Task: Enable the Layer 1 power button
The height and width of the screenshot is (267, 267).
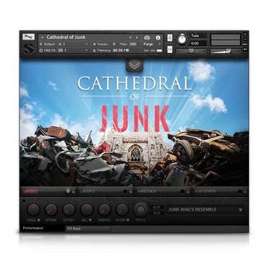Action: coord(68,191)
